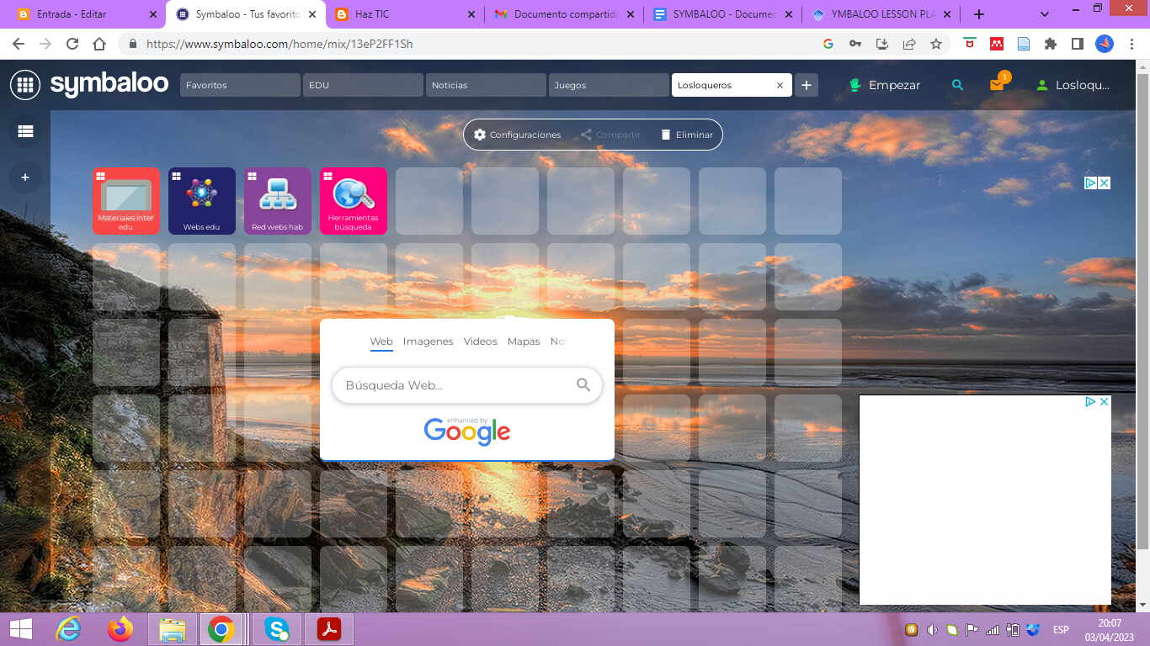Click the plus icon in left sidebar
Viewport: 1150px width, 646px height.
(x=25, y=177)
